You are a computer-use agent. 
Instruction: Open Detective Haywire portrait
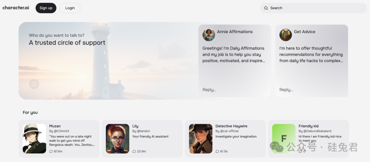point(201,138)
